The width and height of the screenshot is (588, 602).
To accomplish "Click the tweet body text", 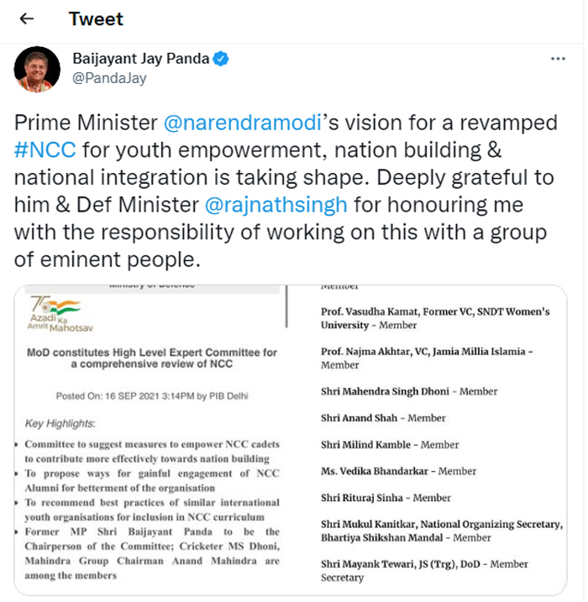I will point(286,193).
